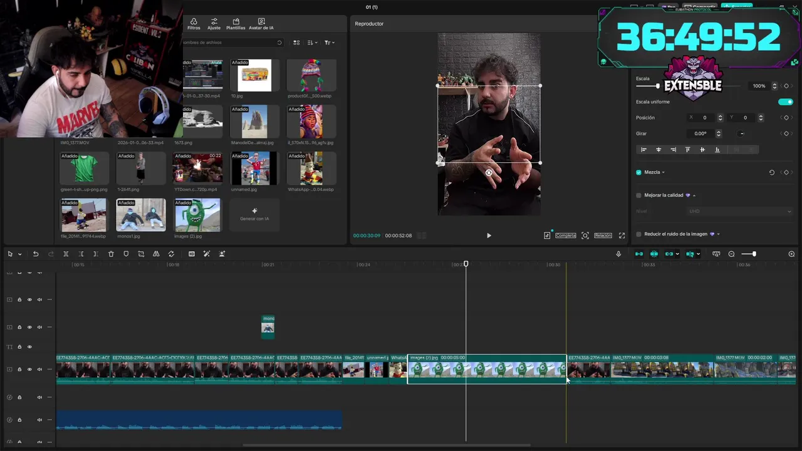Viewport: 802px width, 451px height.
Task: Select the images (2).jpg clip on timeline
Action: point(487,369)
